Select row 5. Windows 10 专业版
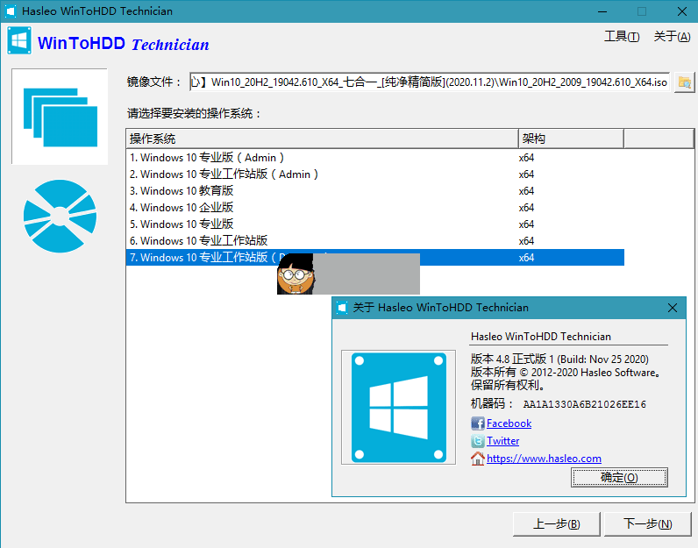Viewport: 698px width, 548px height. 374,224
